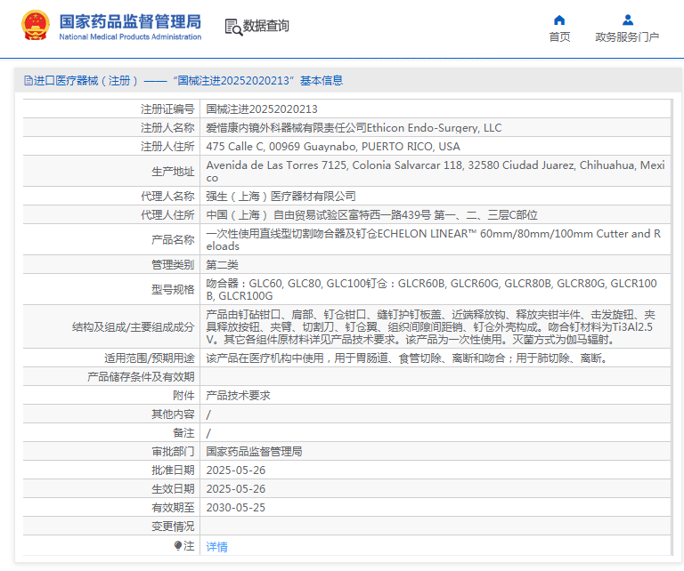
Task: Click the English National Medical Products Administration subtitle
Action: pyautogui.click(x=130, y=37)
